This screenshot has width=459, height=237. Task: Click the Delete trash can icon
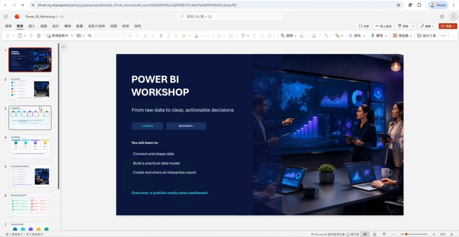pos(39,36)
